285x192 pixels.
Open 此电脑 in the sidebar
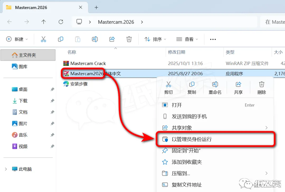(22, 169)
